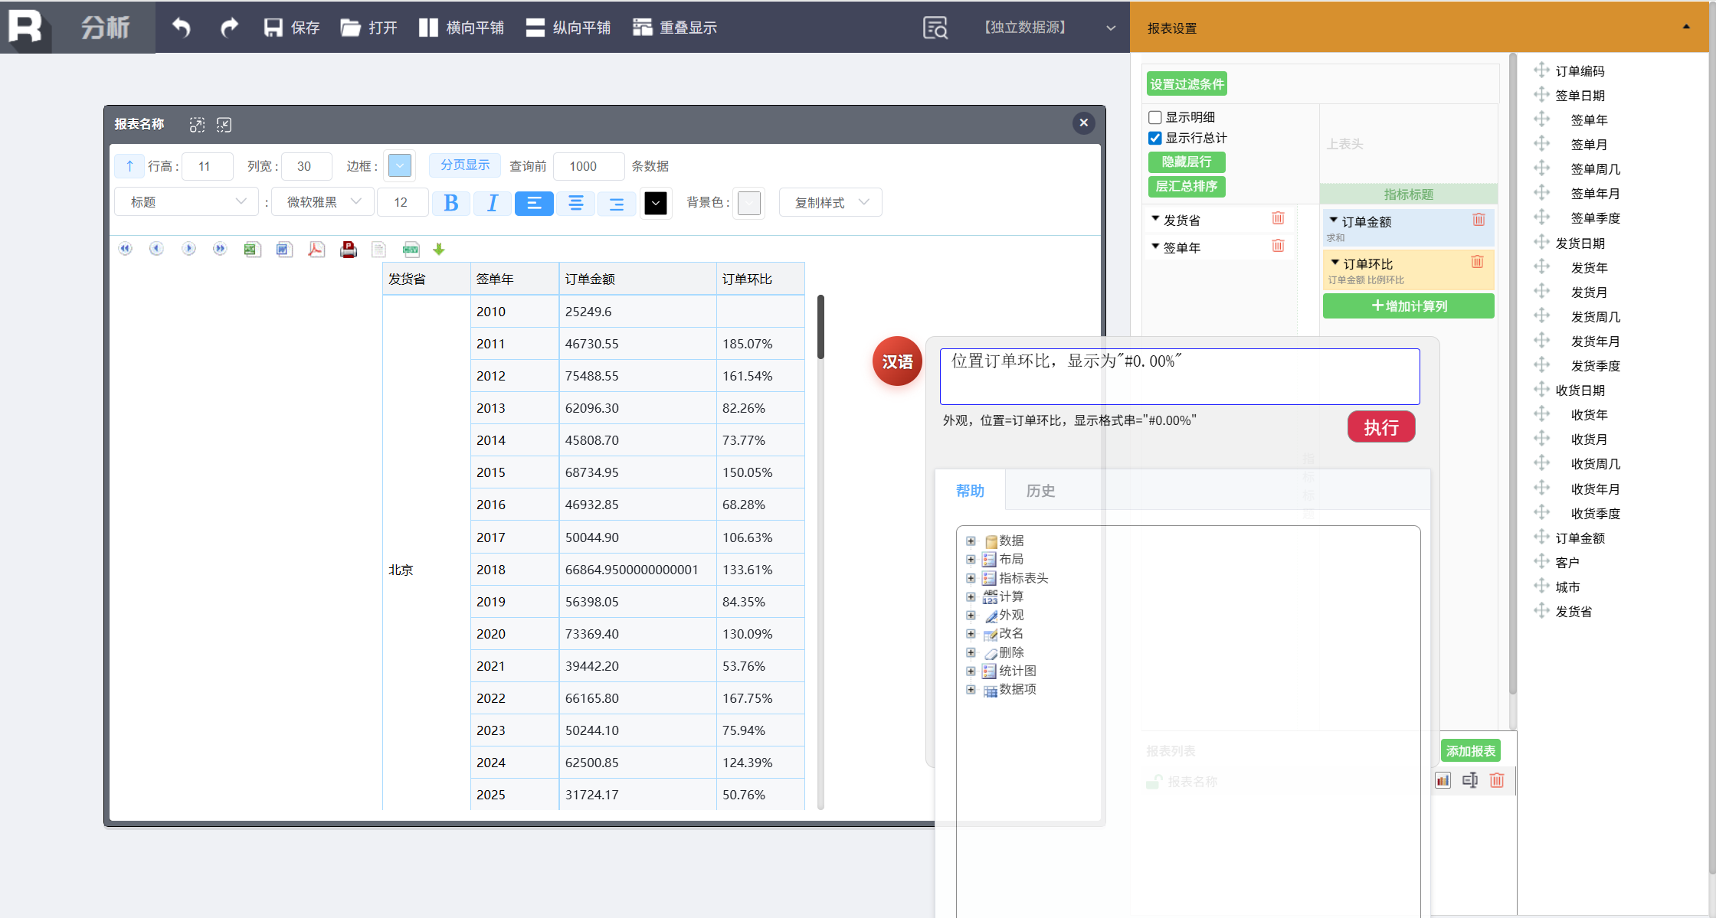The height and width of the screenshot is (918, 1716).
Task: Select 横向平铺 in the top menu
Action: [461, 28]
